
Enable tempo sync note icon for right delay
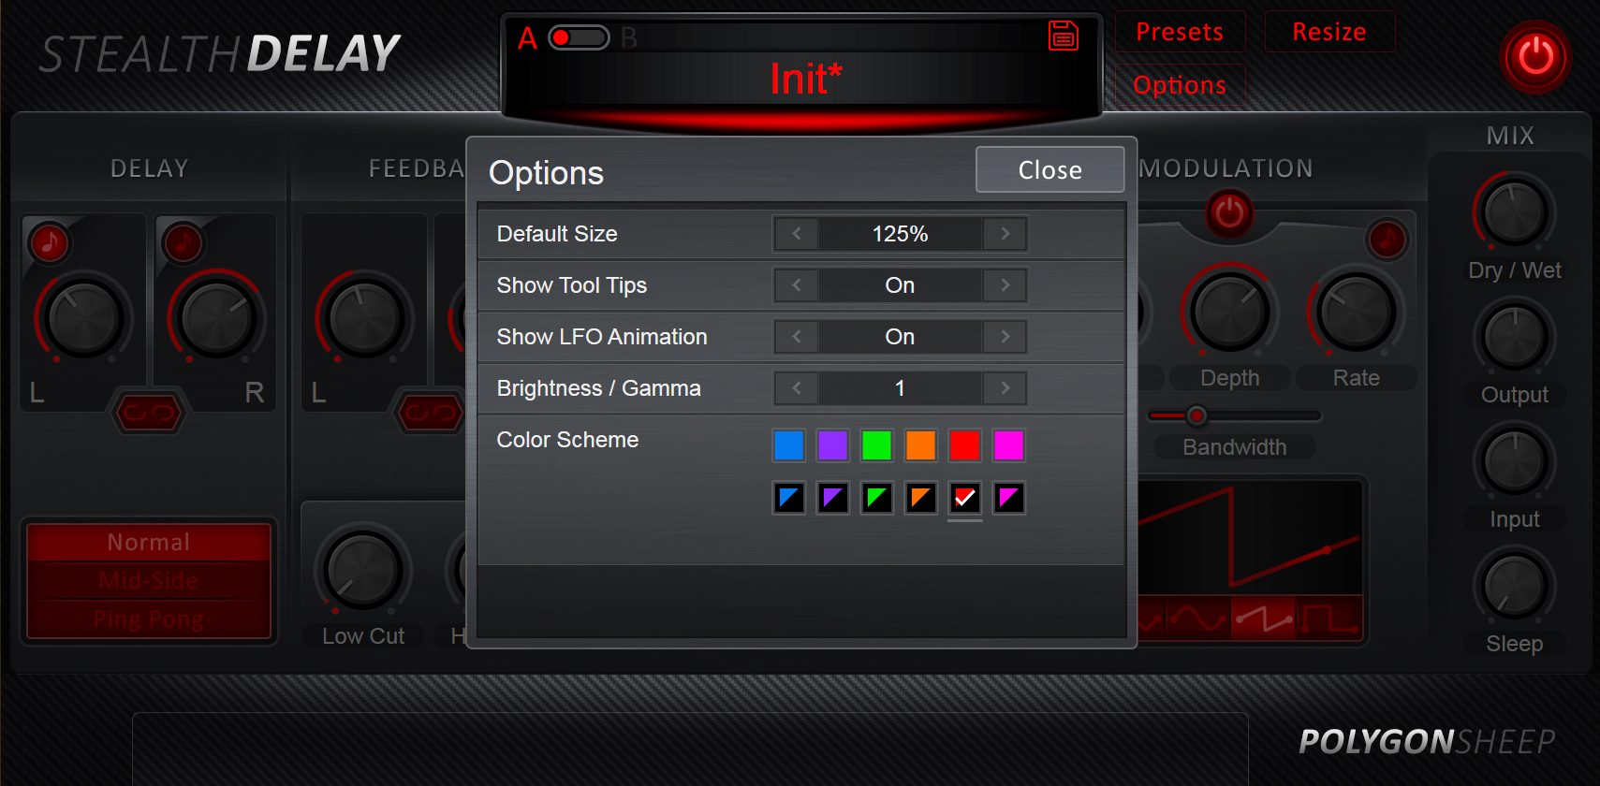183,243
